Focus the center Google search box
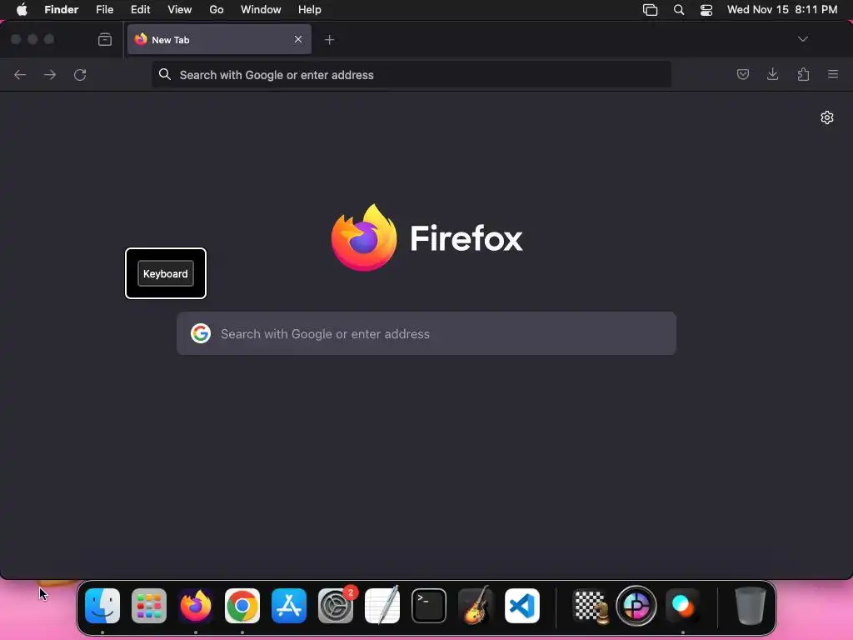 pyautogui.click(x=426, y=333)
